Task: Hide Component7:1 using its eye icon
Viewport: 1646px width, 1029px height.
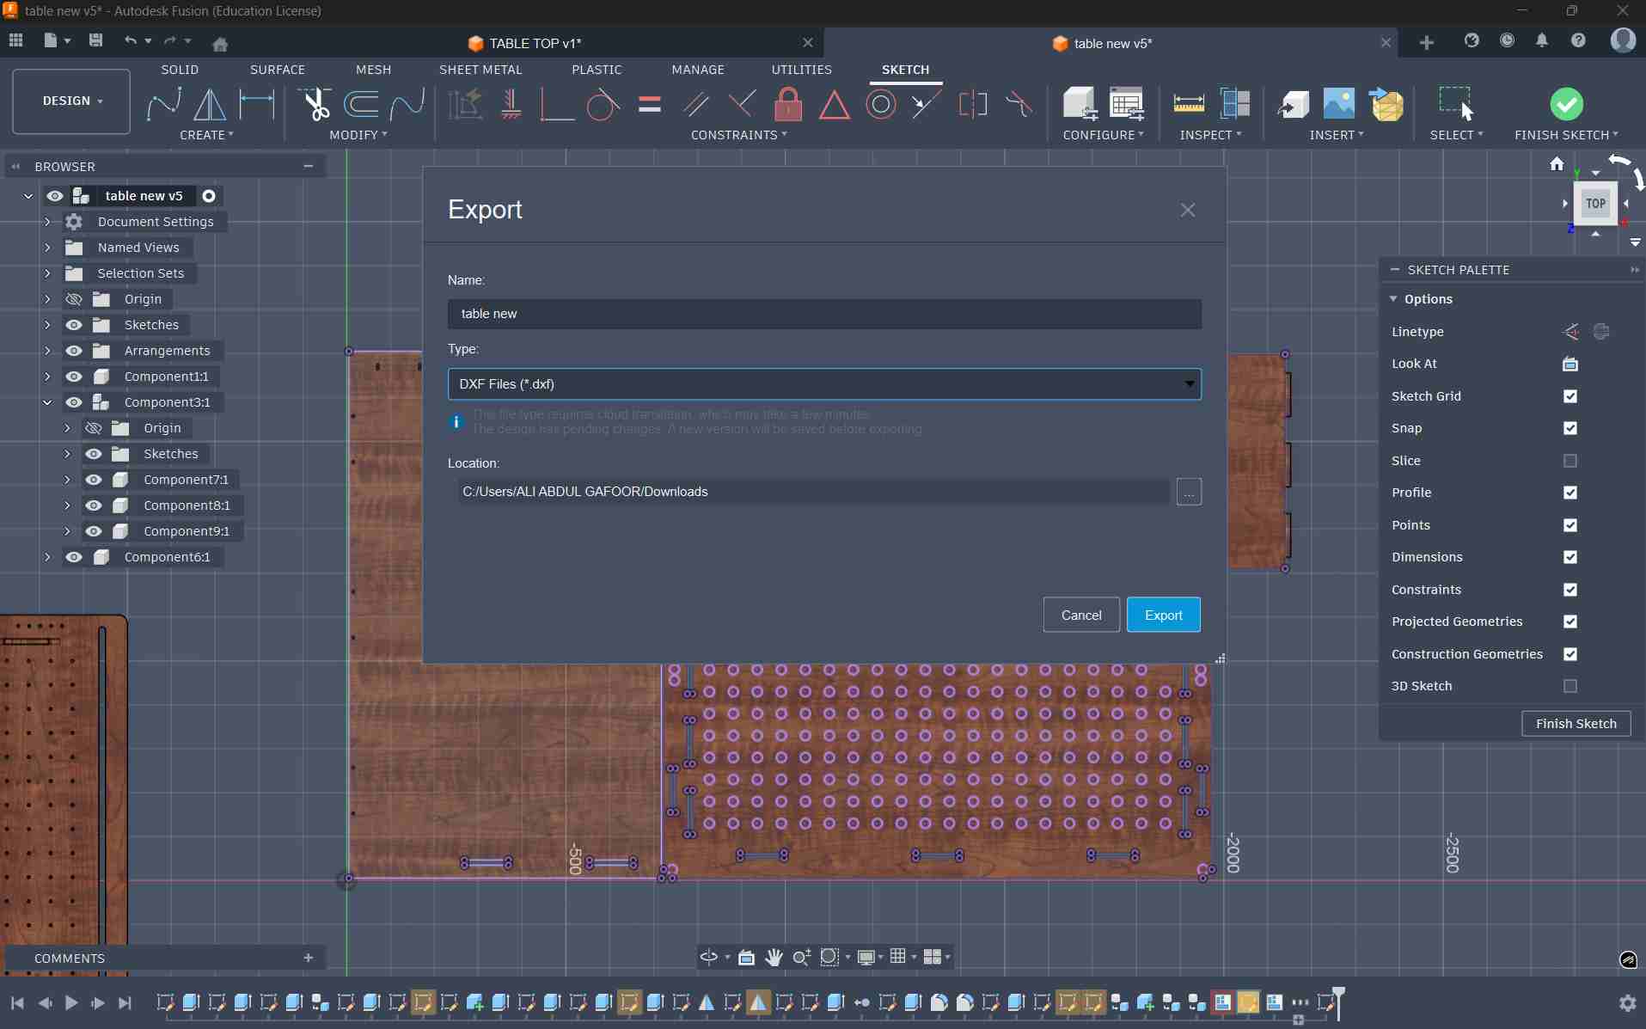Action: point(94,480)
